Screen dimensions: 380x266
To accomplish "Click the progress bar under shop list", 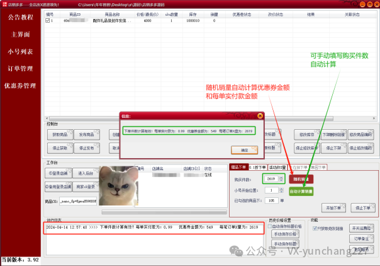I will (x=164, y=212).
